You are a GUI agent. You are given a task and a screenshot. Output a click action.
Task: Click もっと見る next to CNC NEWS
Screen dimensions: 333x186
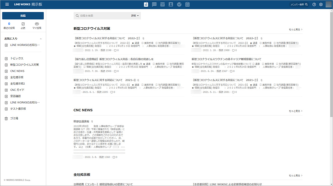click(295, 111)
